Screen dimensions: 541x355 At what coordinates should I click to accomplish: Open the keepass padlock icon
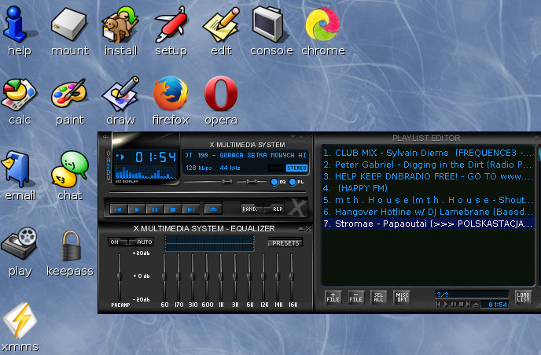(x=70, y=253)
